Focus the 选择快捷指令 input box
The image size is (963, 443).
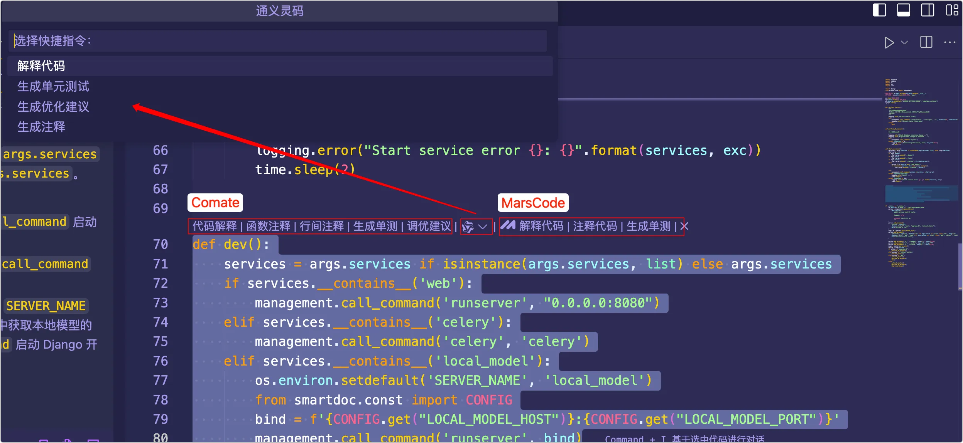point(278,41)
